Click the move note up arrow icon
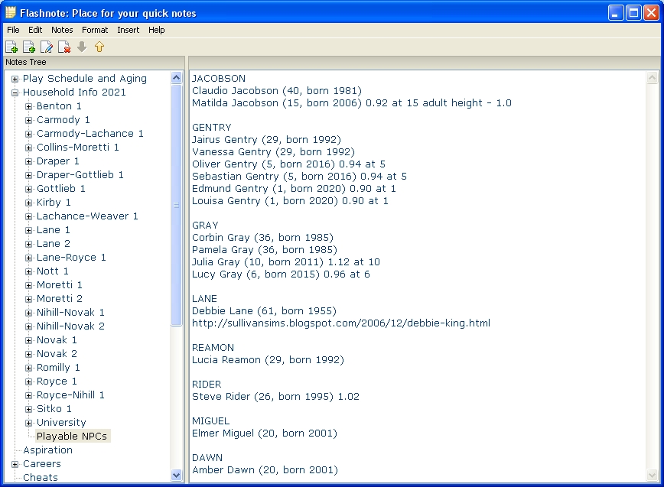Viewport: 664px width, 487px height. [x=99, y=47]
